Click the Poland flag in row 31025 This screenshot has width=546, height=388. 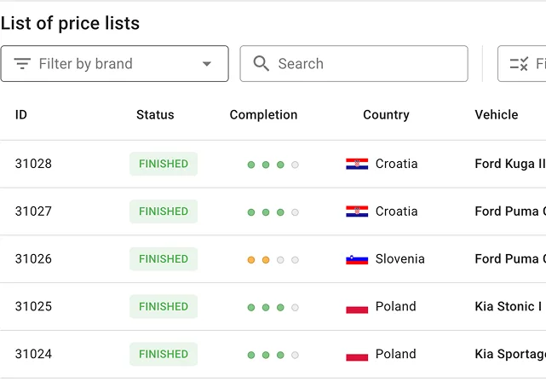357,307
